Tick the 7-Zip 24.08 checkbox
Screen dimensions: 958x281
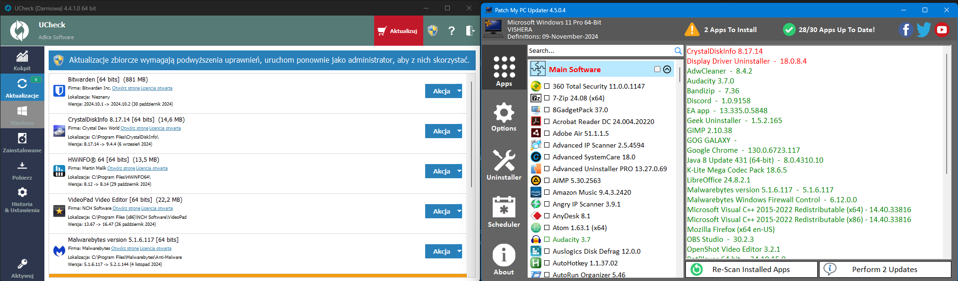[547, 98]
